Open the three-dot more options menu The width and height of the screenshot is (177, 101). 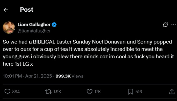(173, 25)
